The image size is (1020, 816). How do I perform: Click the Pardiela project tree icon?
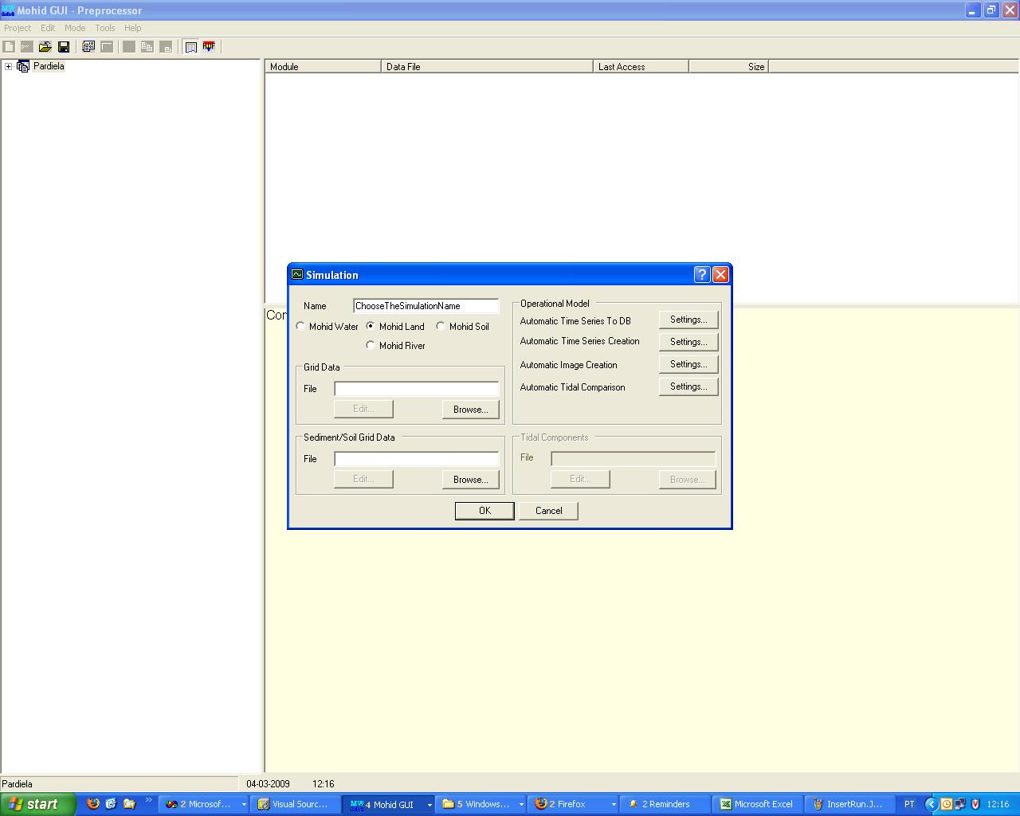click(23, 66)
